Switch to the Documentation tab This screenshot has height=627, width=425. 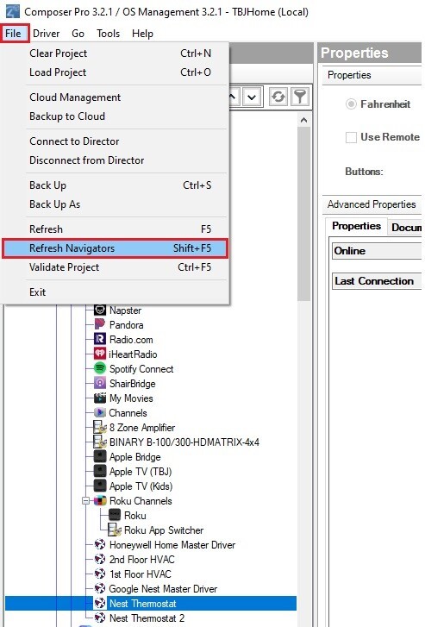[406, 227]
